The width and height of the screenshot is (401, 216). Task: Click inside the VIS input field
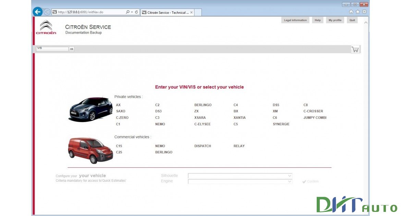(x=52, y=49)
